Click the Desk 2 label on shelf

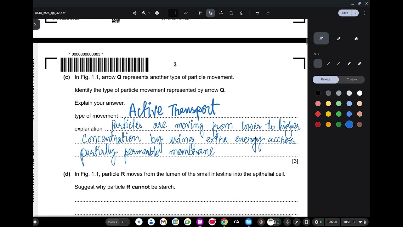point(113,222)
